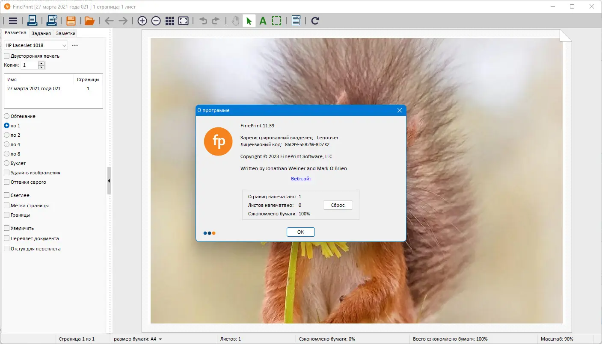
Task: Select the green text A tool
Action: [263, 21]
